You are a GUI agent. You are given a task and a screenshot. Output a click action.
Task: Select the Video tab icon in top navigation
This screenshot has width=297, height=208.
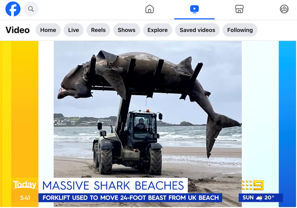coord(194,9)
